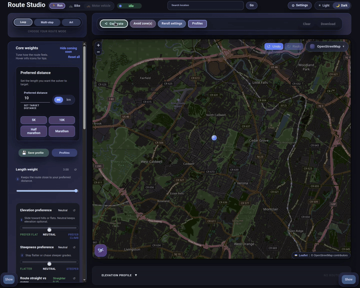Click the bottom-right Show button

348,279
